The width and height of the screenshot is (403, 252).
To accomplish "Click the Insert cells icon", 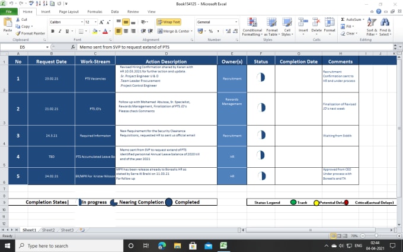I will click(303, 23).
